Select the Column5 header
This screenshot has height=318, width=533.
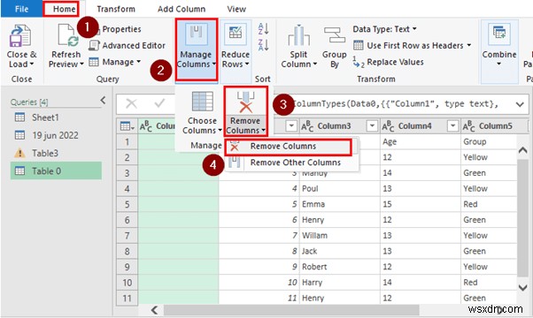pyautogui.click(x=495, y=126)
